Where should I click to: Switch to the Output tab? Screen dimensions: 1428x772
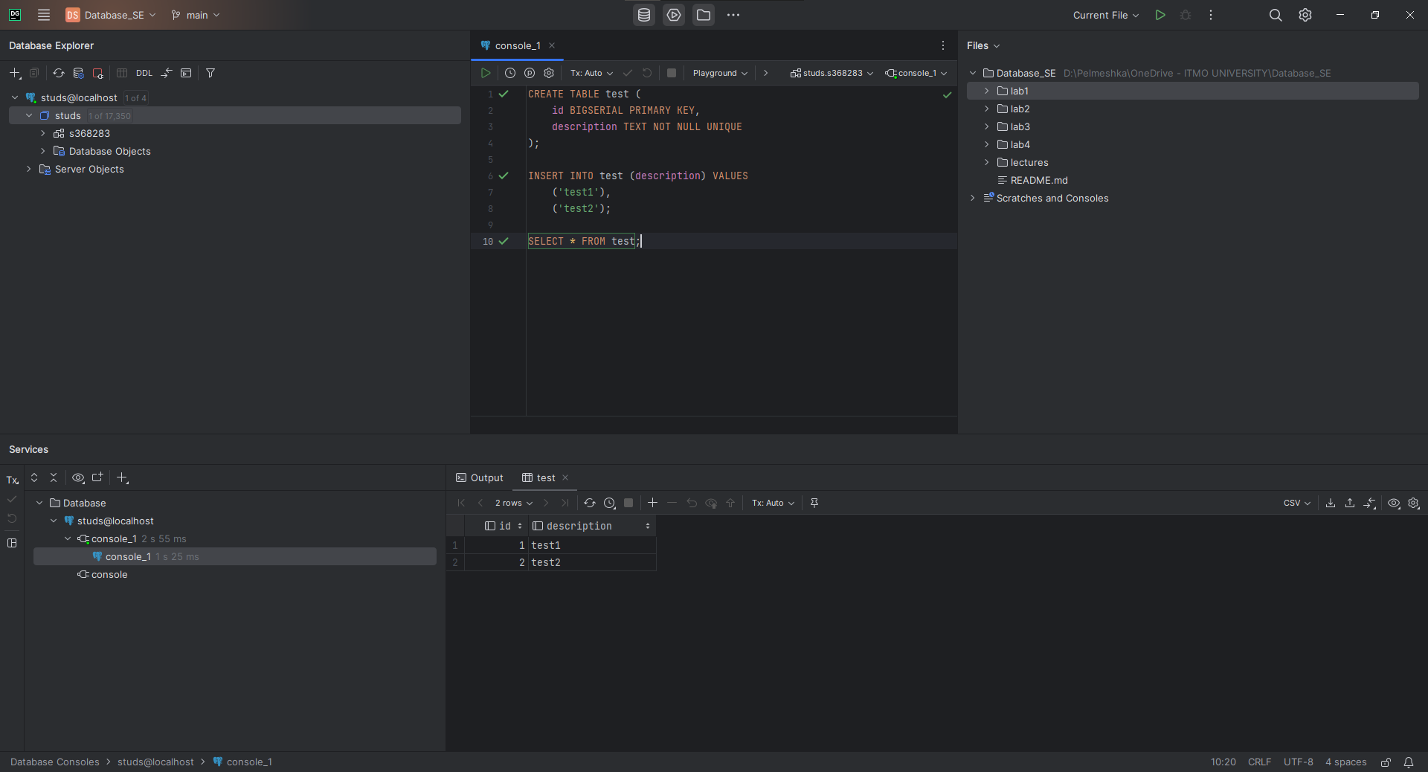coord(480,477)
